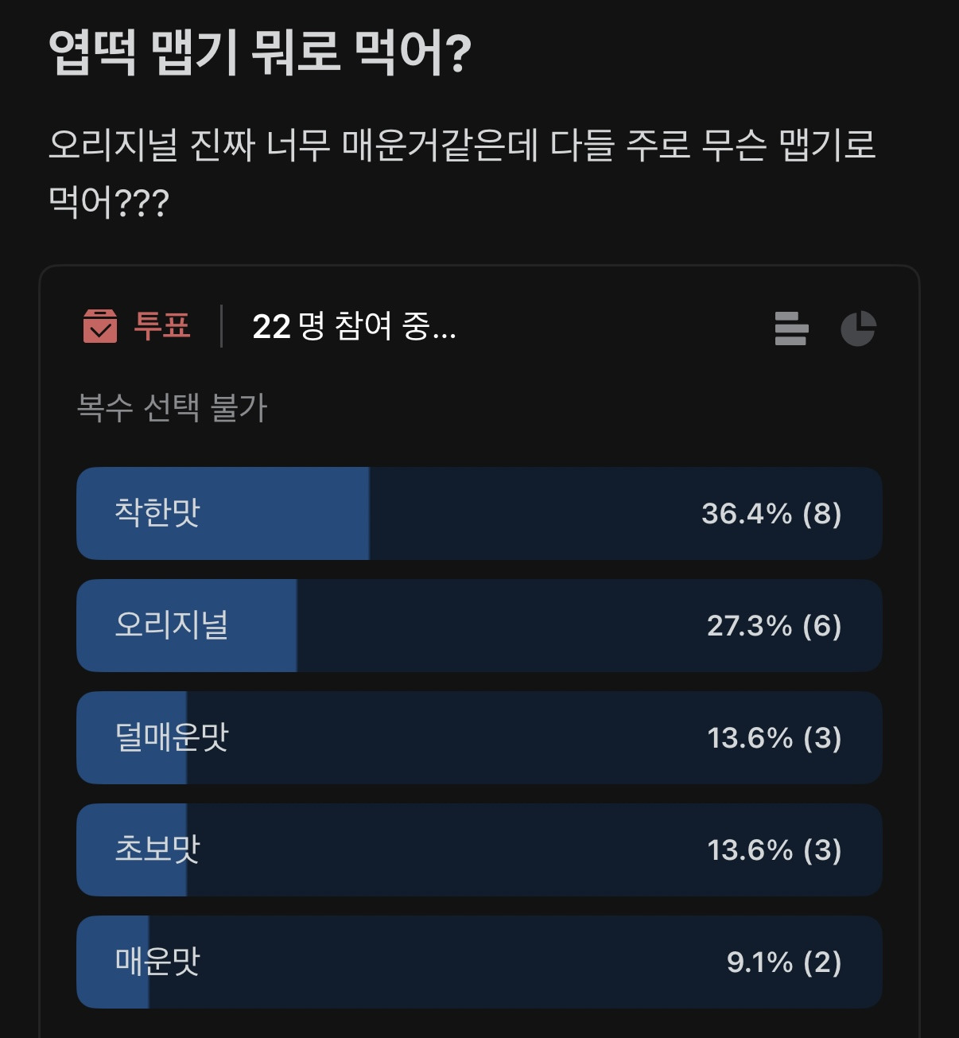This screenshot has height=1038, width=959.
Task: Click the post title 엽떡 맵기 뭐로 먹어?
Action: pyautogui.click(x=260, y=53)
